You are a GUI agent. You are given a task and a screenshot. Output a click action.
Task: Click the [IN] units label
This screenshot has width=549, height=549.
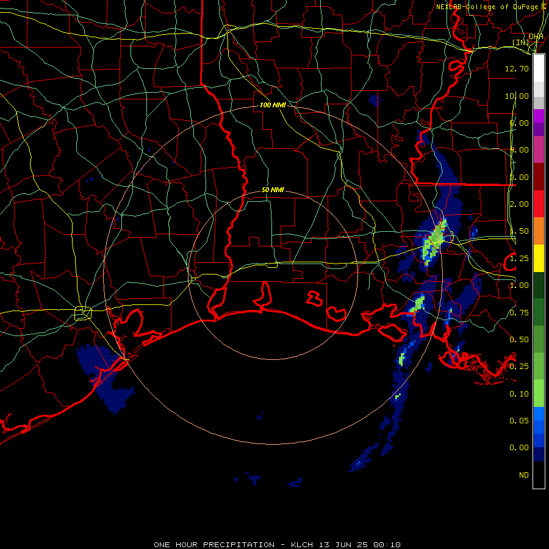pyautogui.click(x=521, y=42)
